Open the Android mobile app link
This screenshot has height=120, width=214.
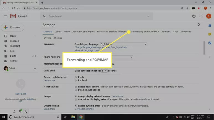(30, 99)
